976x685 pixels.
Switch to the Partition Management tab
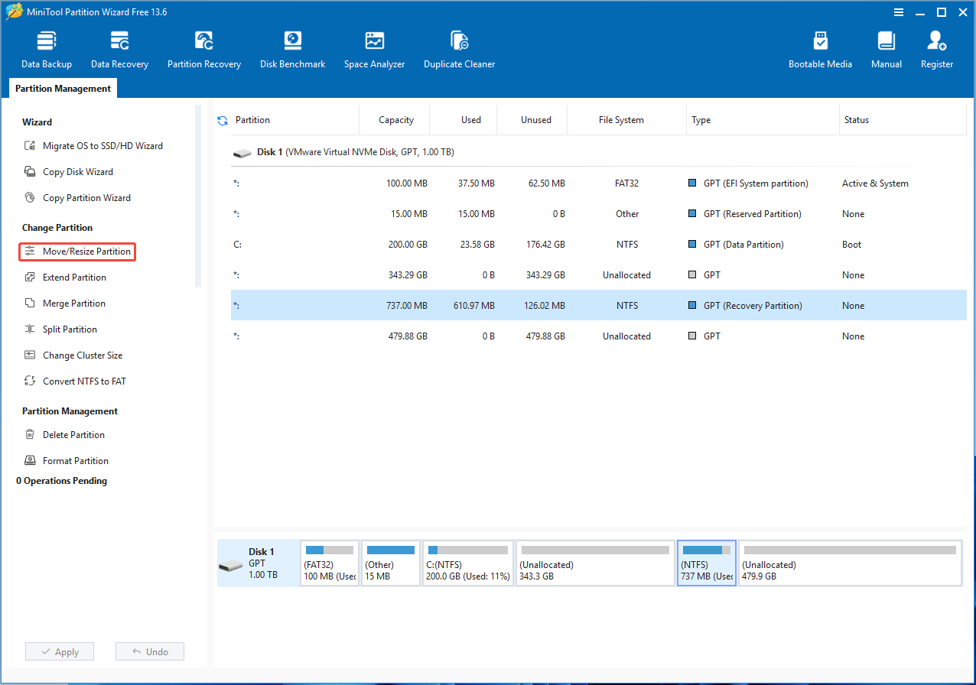(x=62, y=88)
